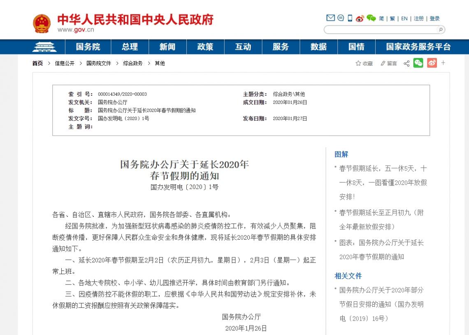Go to 首页 in breadcrumb
This screenshot has width=469, height=335.
(x=37, y=63)
